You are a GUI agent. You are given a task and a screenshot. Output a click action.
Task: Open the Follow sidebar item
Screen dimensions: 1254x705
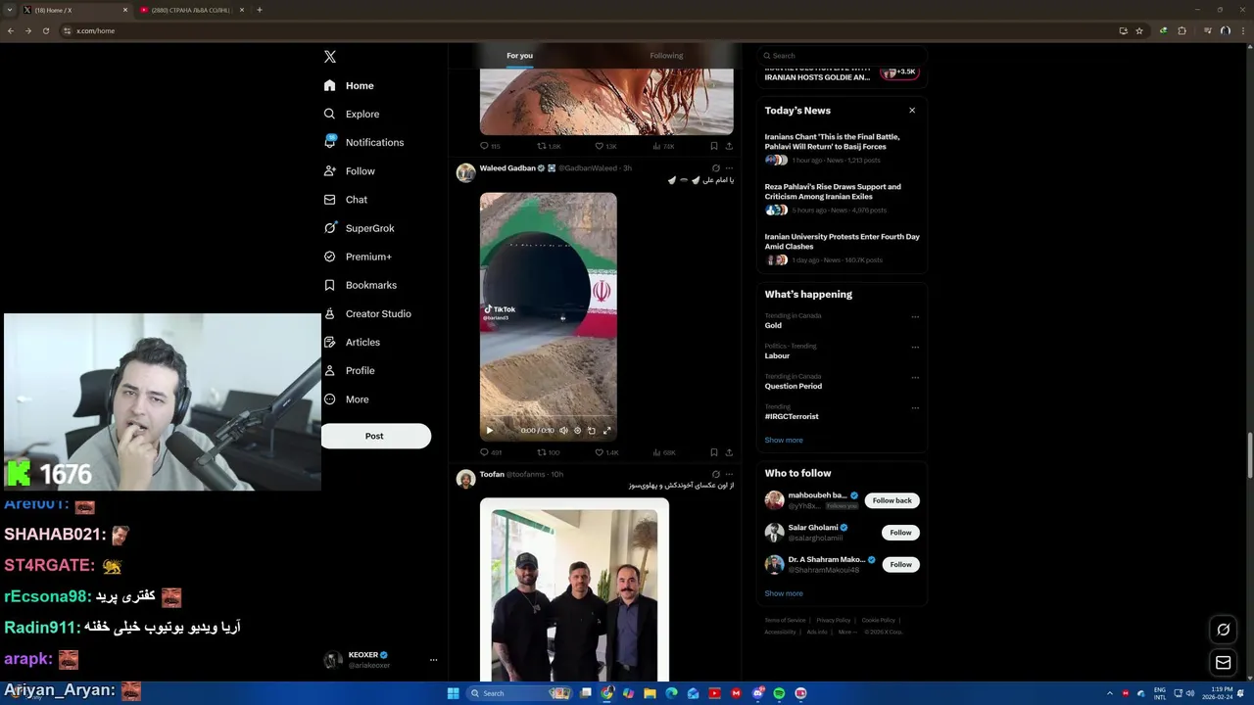point(350,170)
